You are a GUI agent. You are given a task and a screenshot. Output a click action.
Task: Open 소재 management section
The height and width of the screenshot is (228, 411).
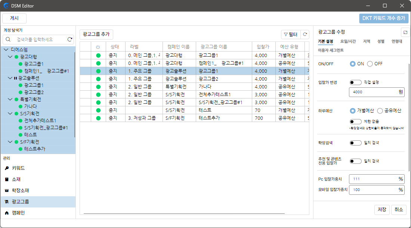tap(16, 179)
